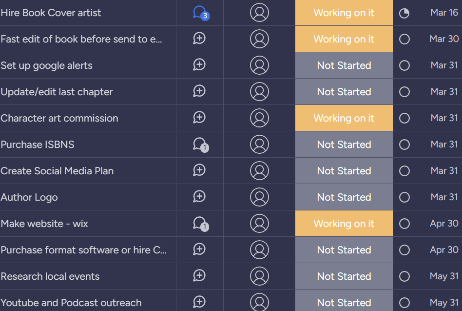Toggle the partially filled circle beside Mar 16
Viewport: 462px width, 311px height.
point(404,13)
